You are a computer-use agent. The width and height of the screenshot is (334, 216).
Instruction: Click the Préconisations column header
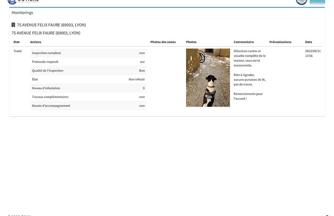280,42
